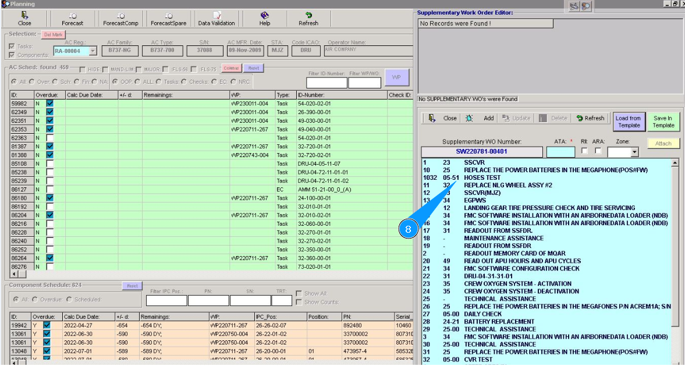Click the Reset button in Component Schedule

coord(132,286)
